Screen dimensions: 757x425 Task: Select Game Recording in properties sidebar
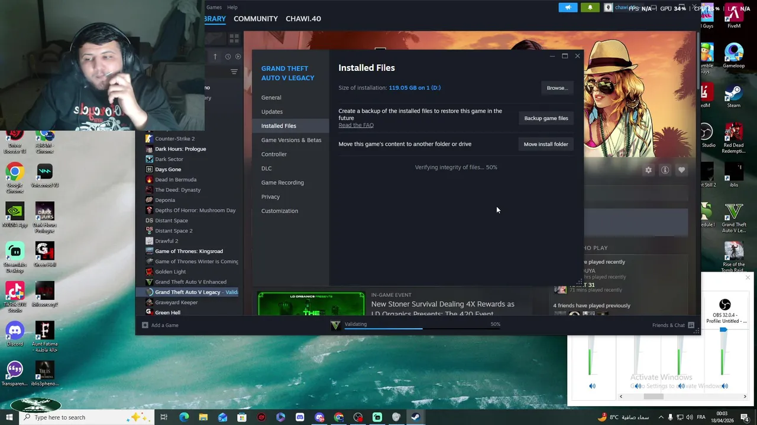[283, 182]
